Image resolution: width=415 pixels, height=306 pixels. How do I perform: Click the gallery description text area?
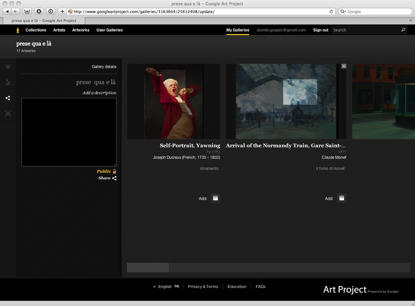(x=69, y=132)
